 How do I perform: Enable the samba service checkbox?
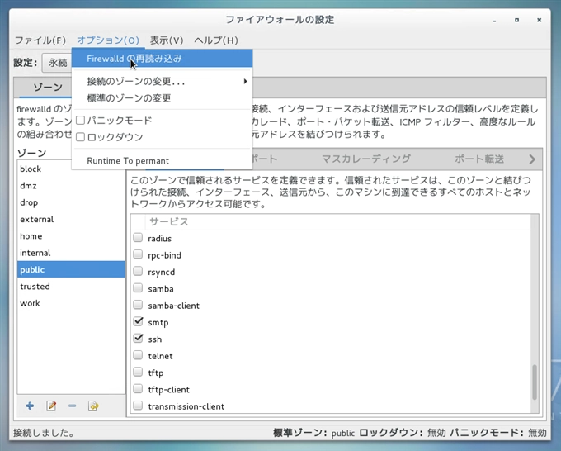[x=138, y=288]
